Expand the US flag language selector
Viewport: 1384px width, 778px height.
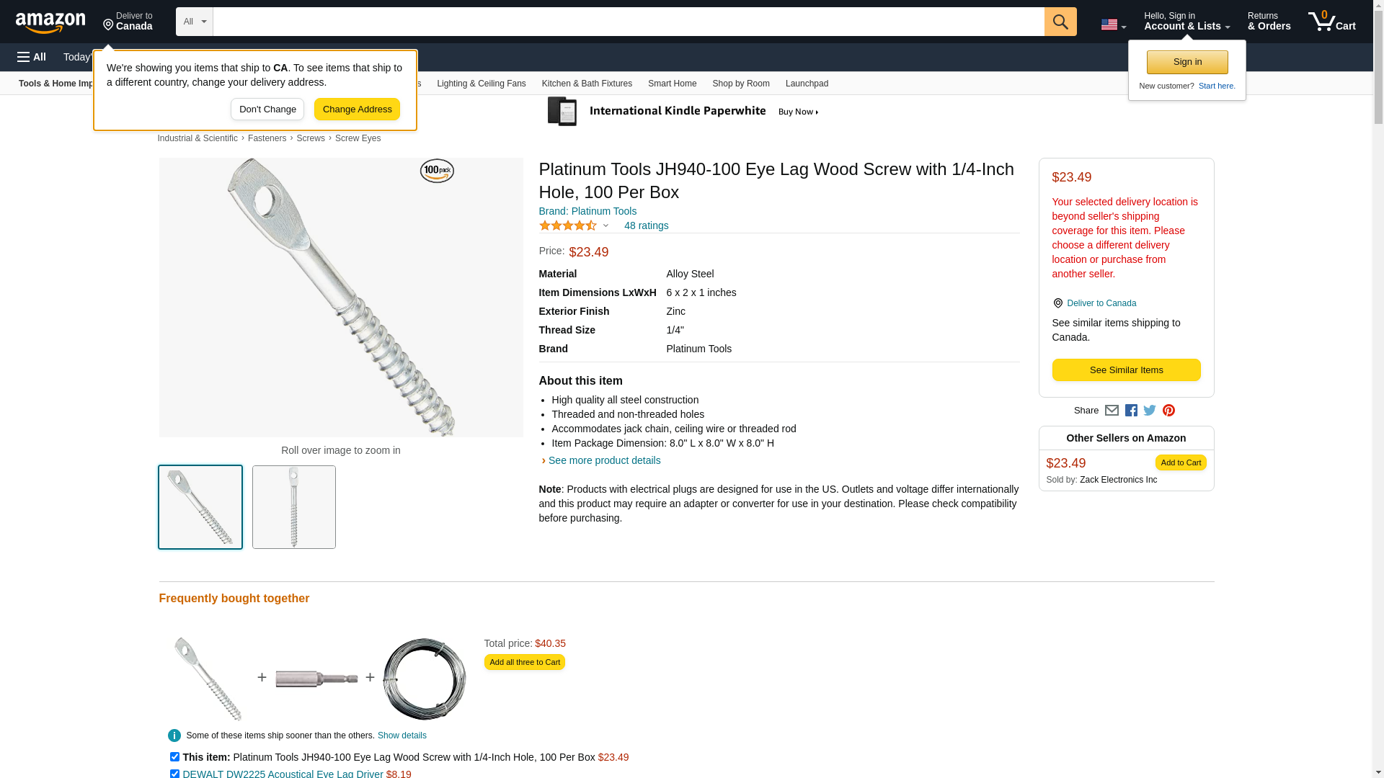click(1113, 24)
